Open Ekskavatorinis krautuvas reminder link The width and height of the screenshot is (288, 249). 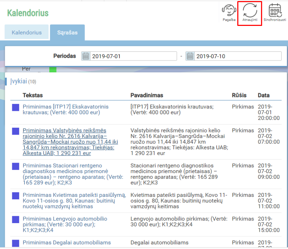pos(66,109)
